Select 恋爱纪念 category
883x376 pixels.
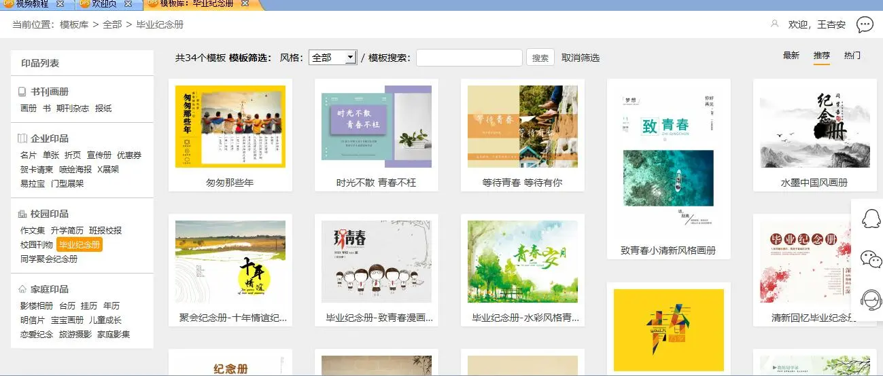(37, 335)
